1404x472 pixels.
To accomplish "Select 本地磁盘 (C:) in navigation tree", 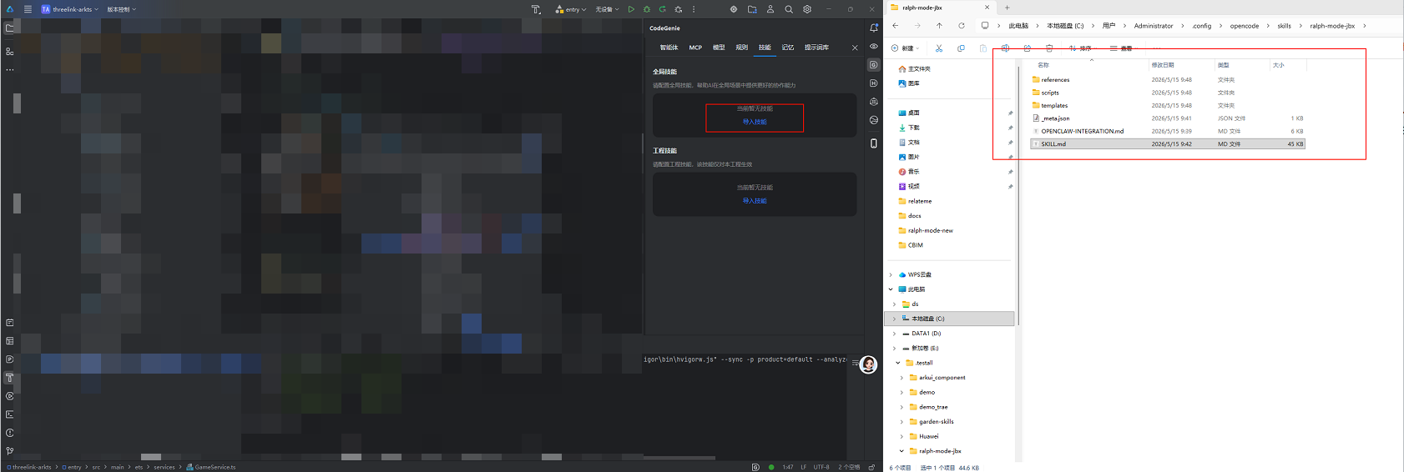I will 949,319.
